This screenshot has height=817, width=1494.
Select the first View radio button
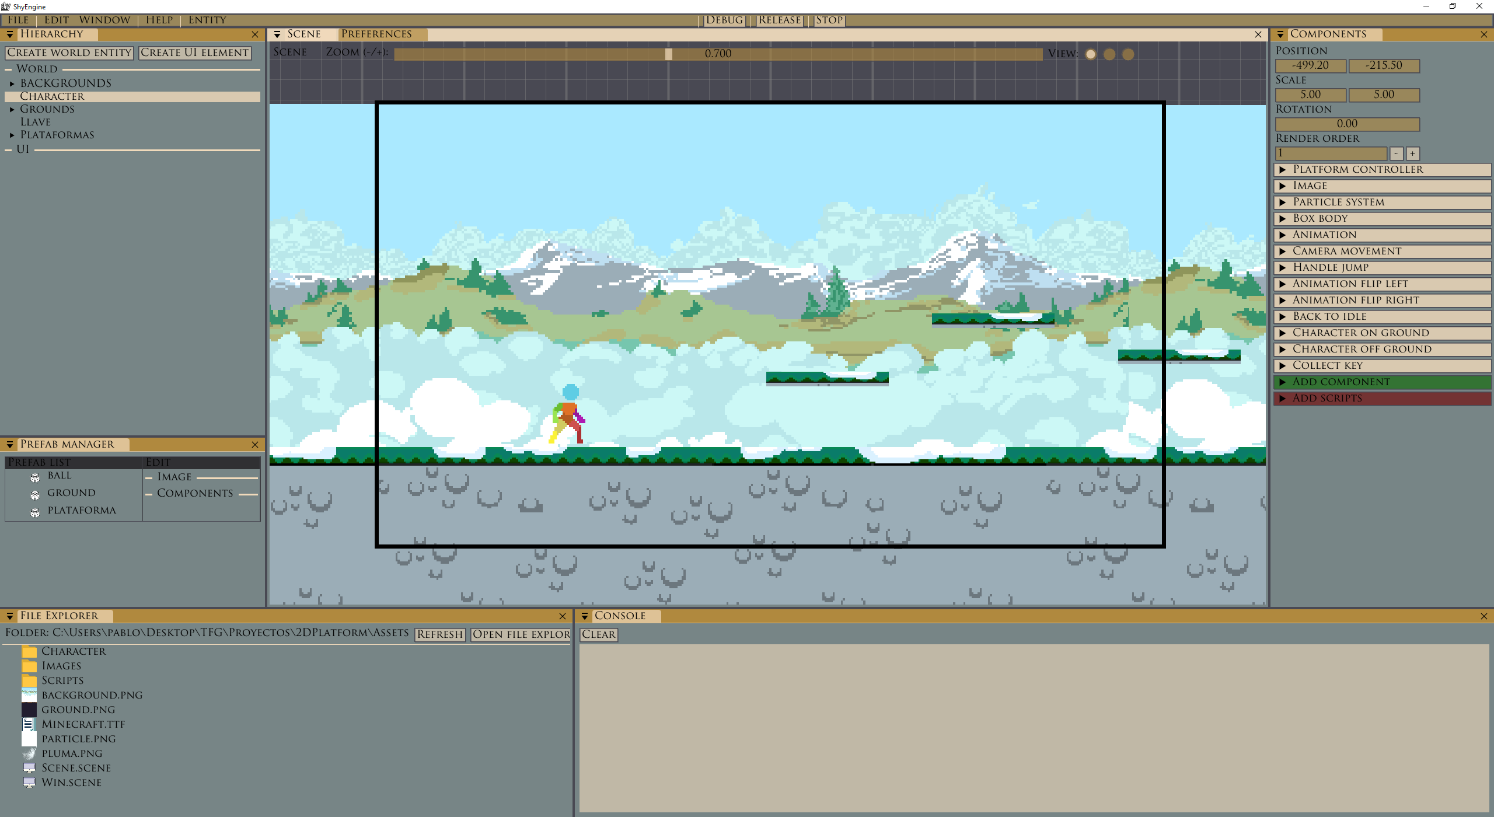(1091, 54)
